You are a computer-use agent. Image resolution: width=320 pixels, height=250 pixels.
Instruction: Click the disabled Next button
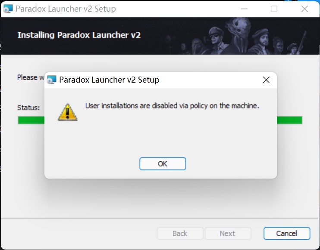[228, 233]
